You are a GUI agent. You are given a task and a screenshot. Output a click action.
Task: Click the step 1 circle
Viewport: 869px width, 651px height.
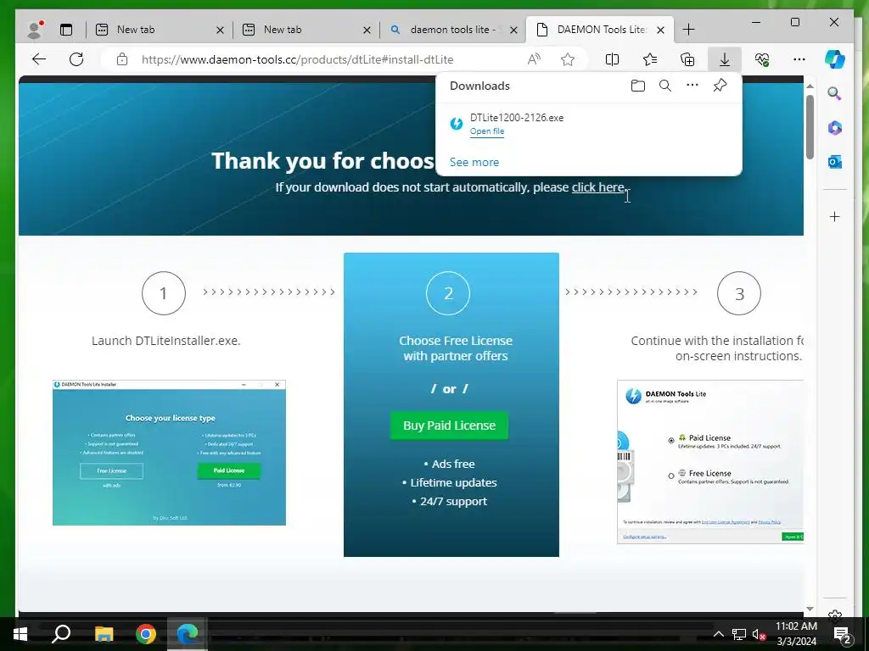tap(164, 292)
